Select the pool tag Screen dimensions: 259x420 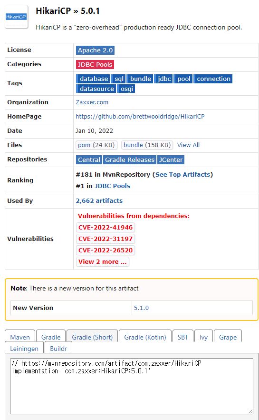tap(183, 79)
